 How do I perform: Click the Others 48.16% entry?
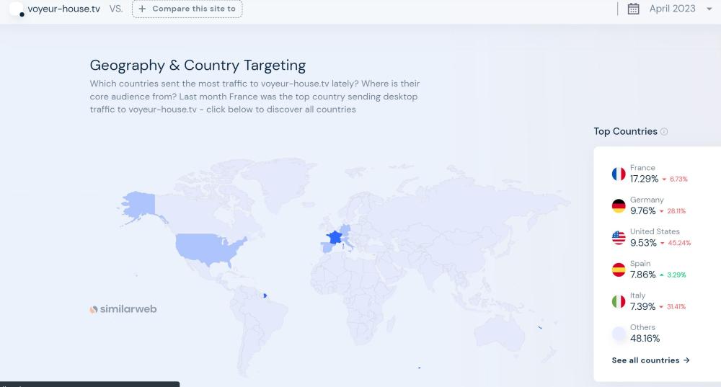tap(645, 338)
